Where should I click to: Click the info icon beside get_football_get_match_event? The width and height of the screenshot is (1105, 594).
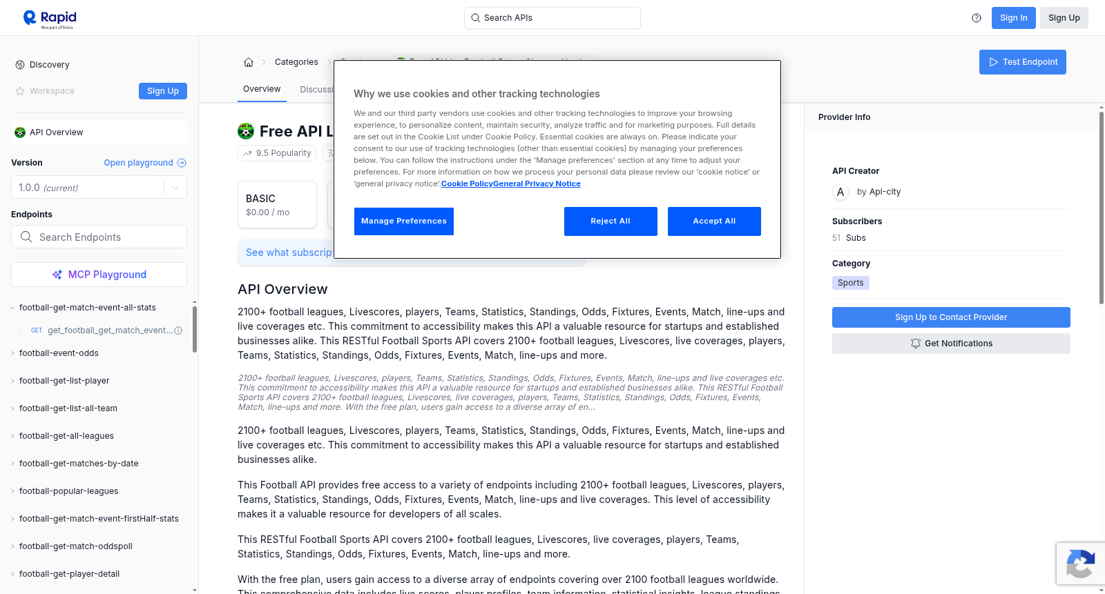(x=178, y=330)
